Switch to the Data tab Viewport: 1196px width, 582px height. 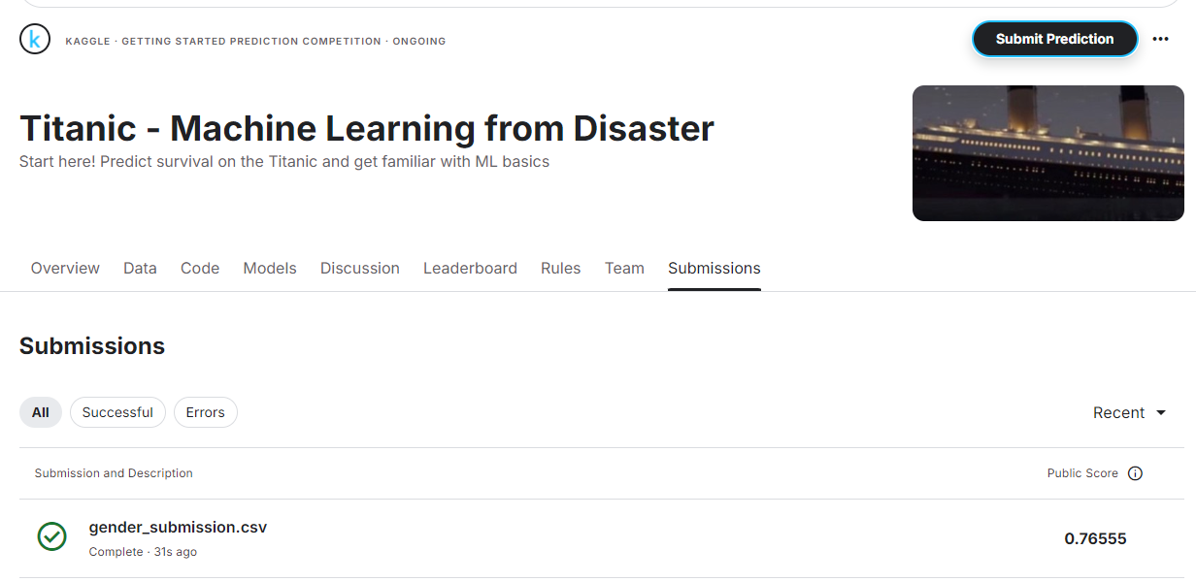(140, 268)
